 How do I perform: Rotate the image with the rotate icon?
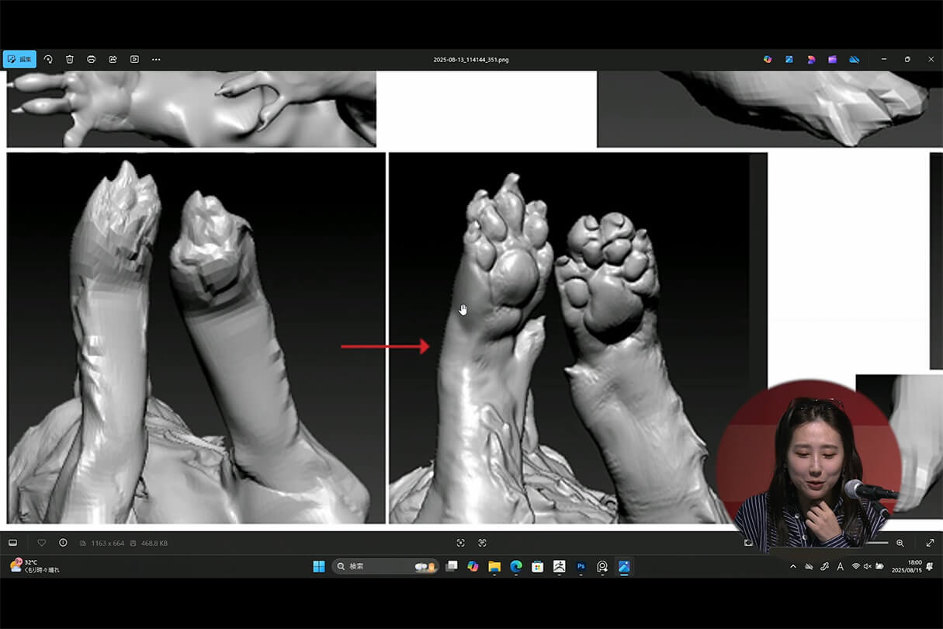[x=48, y=59]
